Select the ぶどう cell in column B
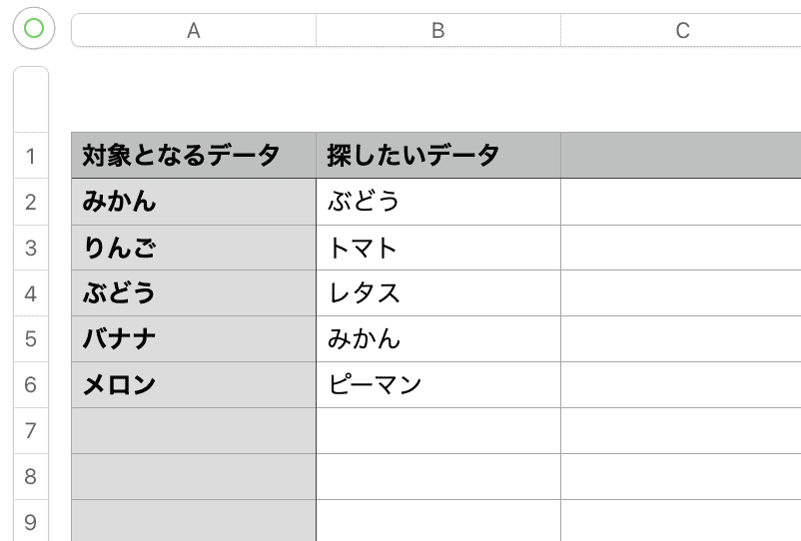801x541 pixels. point(438,202)
